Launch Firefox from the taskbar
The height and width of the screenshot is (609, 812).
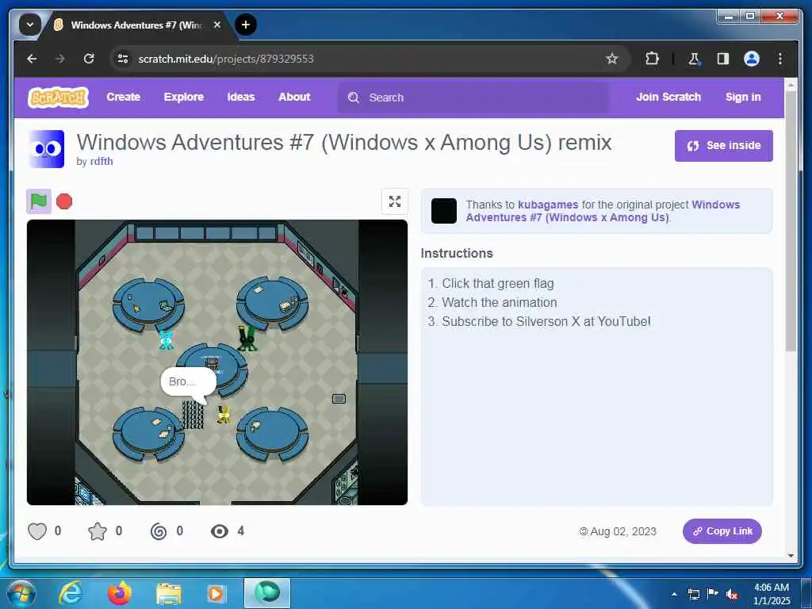(x=120, y=593)
